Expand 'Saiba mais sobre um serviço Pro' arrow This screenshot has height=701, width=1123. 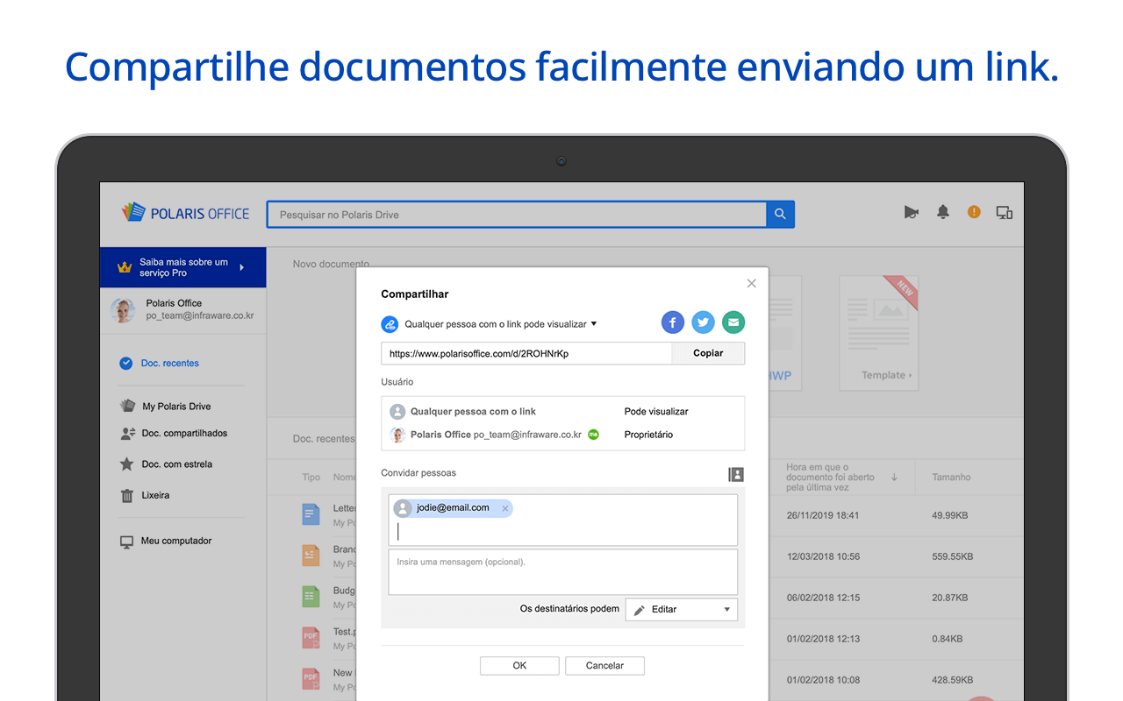click(x=241, y=267)
